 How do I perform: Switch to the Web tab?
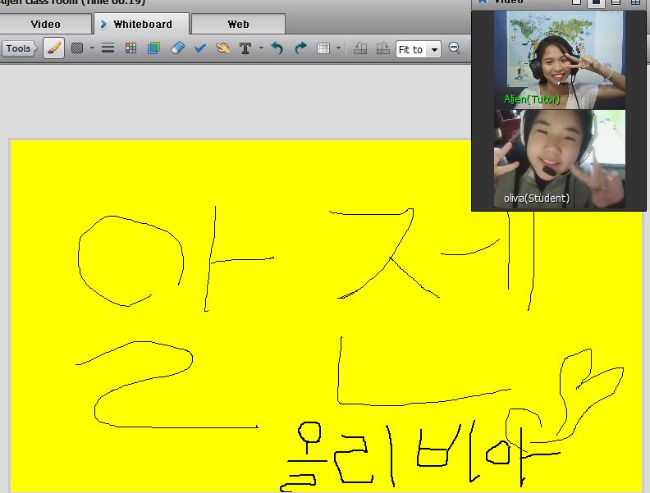coord(238,25)
